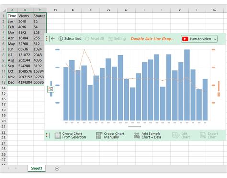Click the Export Chart icon

(x=203, y=135)
